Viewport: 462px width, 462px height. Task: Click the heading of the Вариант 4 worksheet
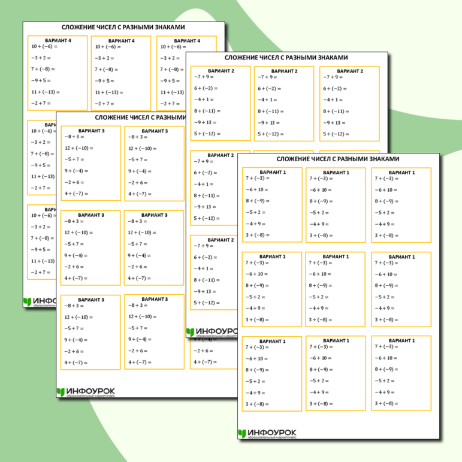coord(123,27)
